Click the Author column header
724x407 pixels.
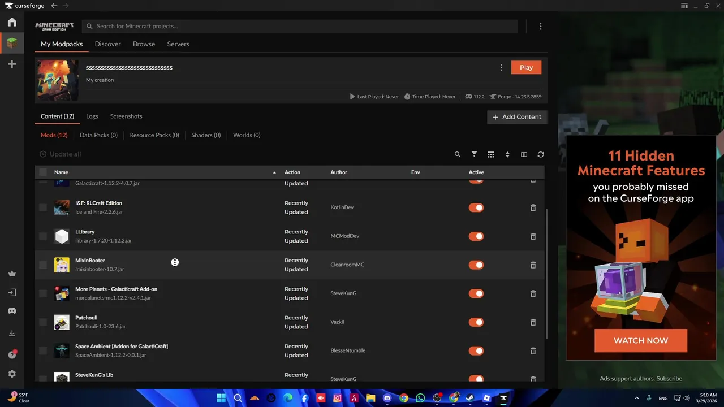tap(339, 172)
